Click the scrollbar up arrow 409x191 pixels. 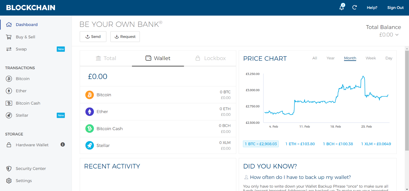[407, 48]
